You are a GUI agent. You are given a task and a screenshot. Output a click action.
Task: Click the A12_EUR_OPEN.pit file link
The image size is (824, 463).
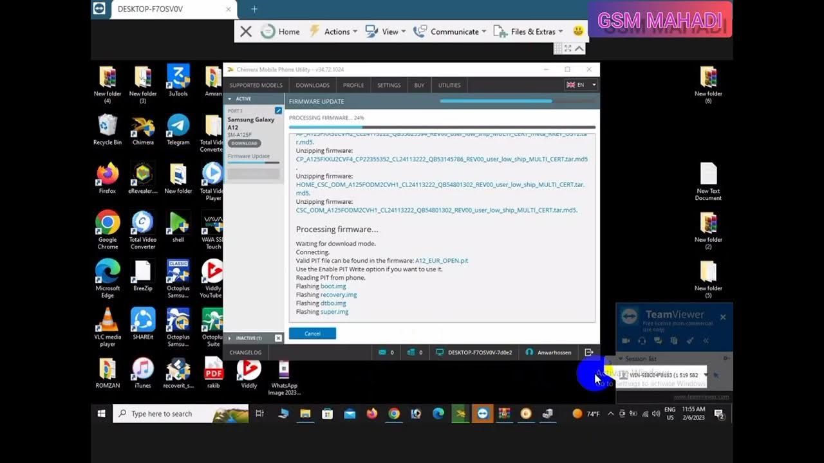click(x=442, y=260)
